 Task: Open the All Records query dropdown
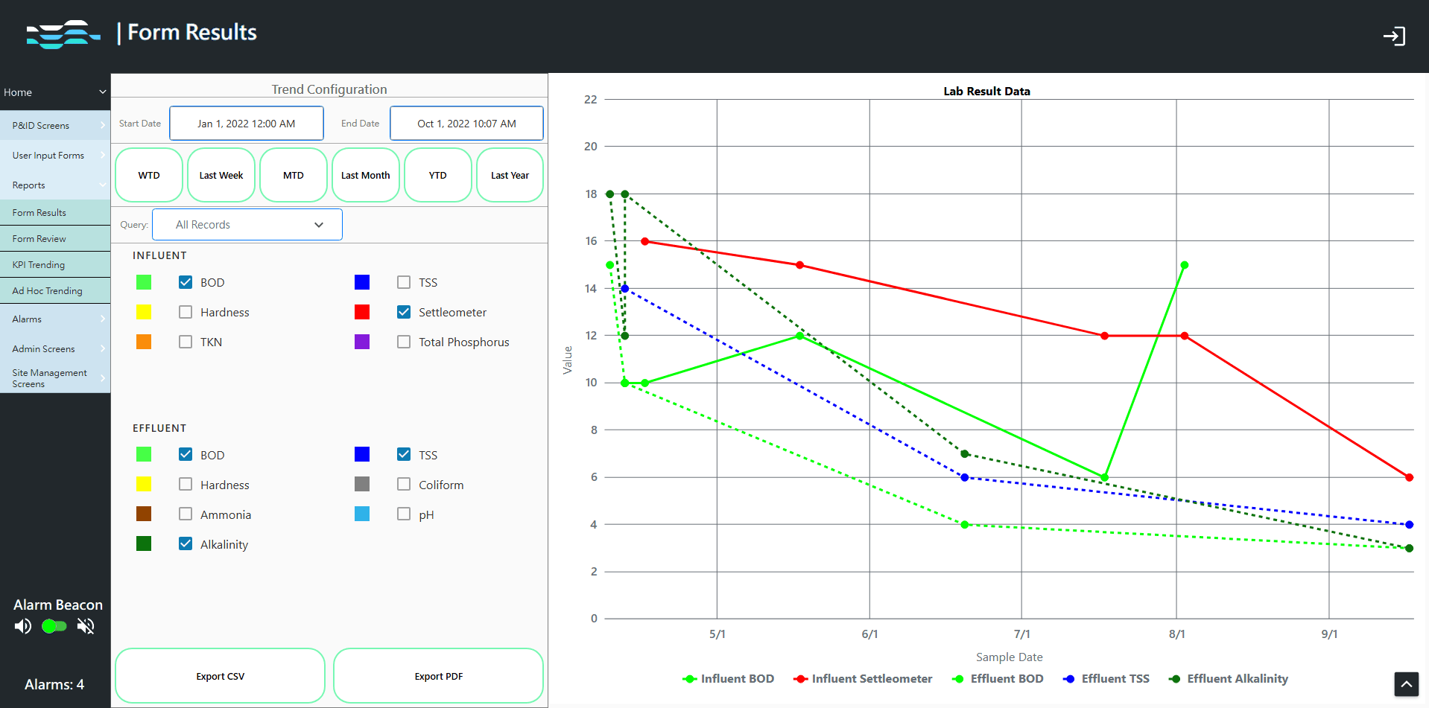(247, 224)
